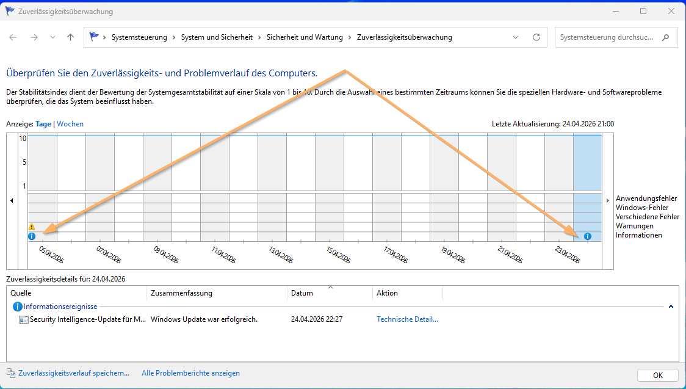
Task: Click the OK button
Action: coord(658,376)
